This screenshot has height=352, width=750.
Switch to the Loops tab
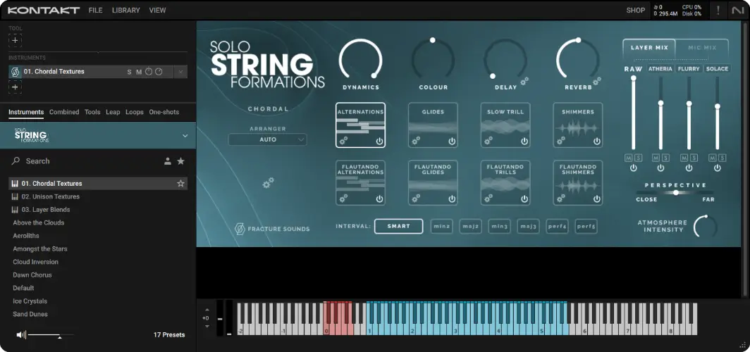click(135, 112)
